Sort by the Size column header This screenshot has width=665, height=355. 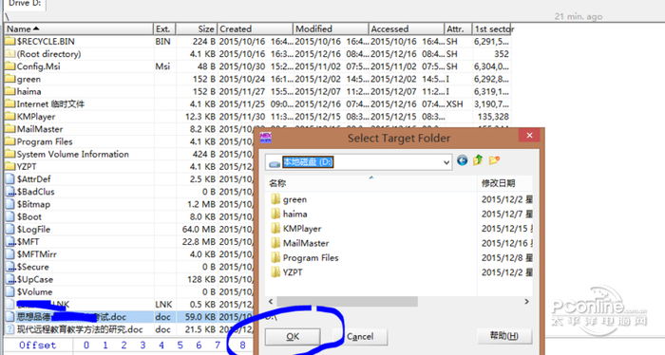197,28
